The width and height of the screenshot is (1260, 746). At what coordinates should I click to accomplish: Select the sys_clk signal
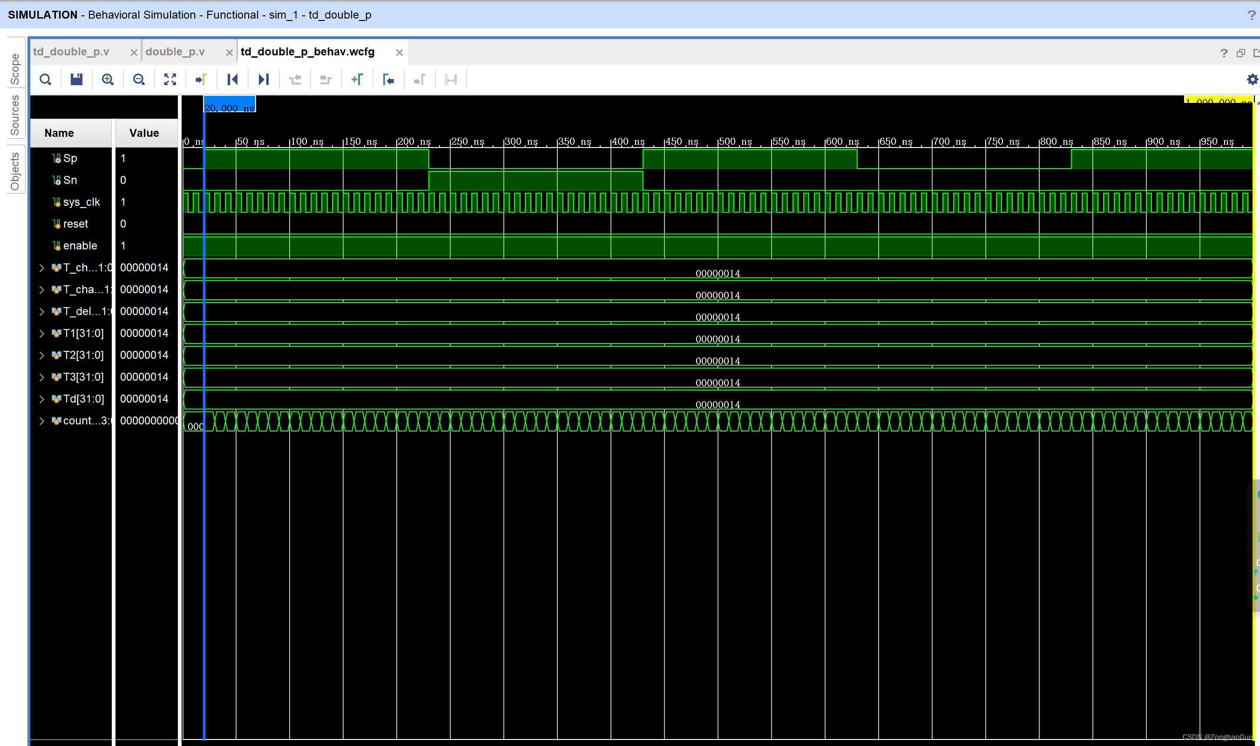click(x=81, y=202)
